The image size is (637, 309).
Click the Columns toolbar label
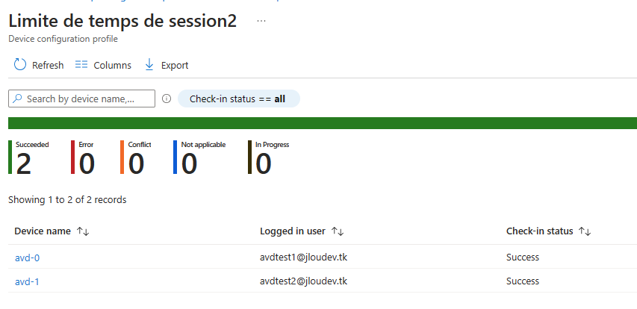(x=113, y=66)
